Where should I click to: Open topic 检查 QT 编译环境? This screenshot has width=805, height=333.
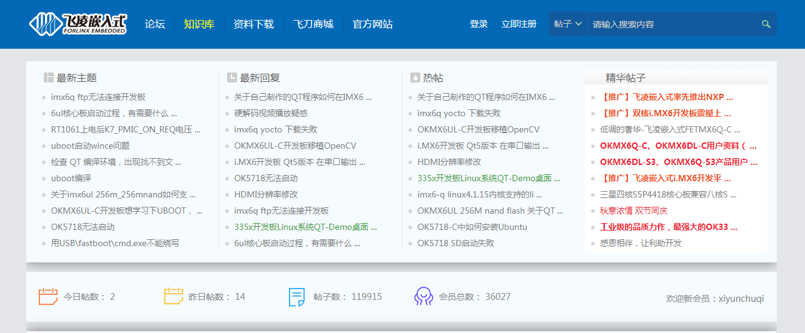click(x=116, y=162)
